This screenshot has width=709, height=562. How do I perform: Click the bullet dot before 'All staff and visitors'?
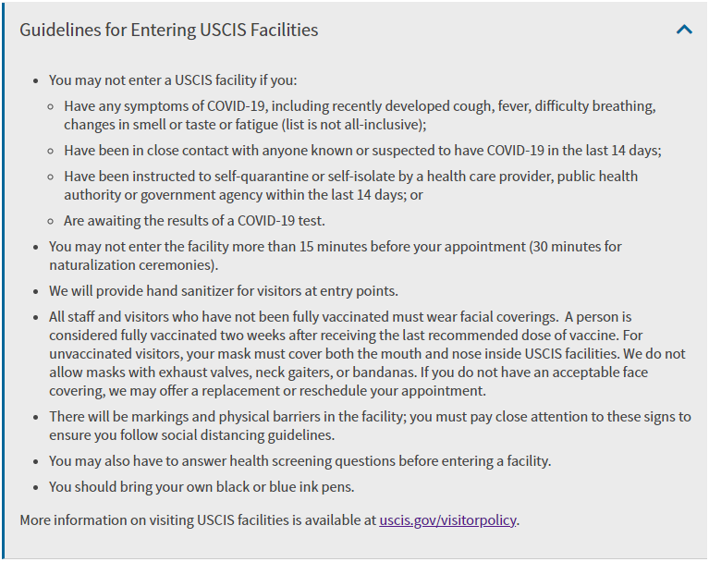[36, 317]
